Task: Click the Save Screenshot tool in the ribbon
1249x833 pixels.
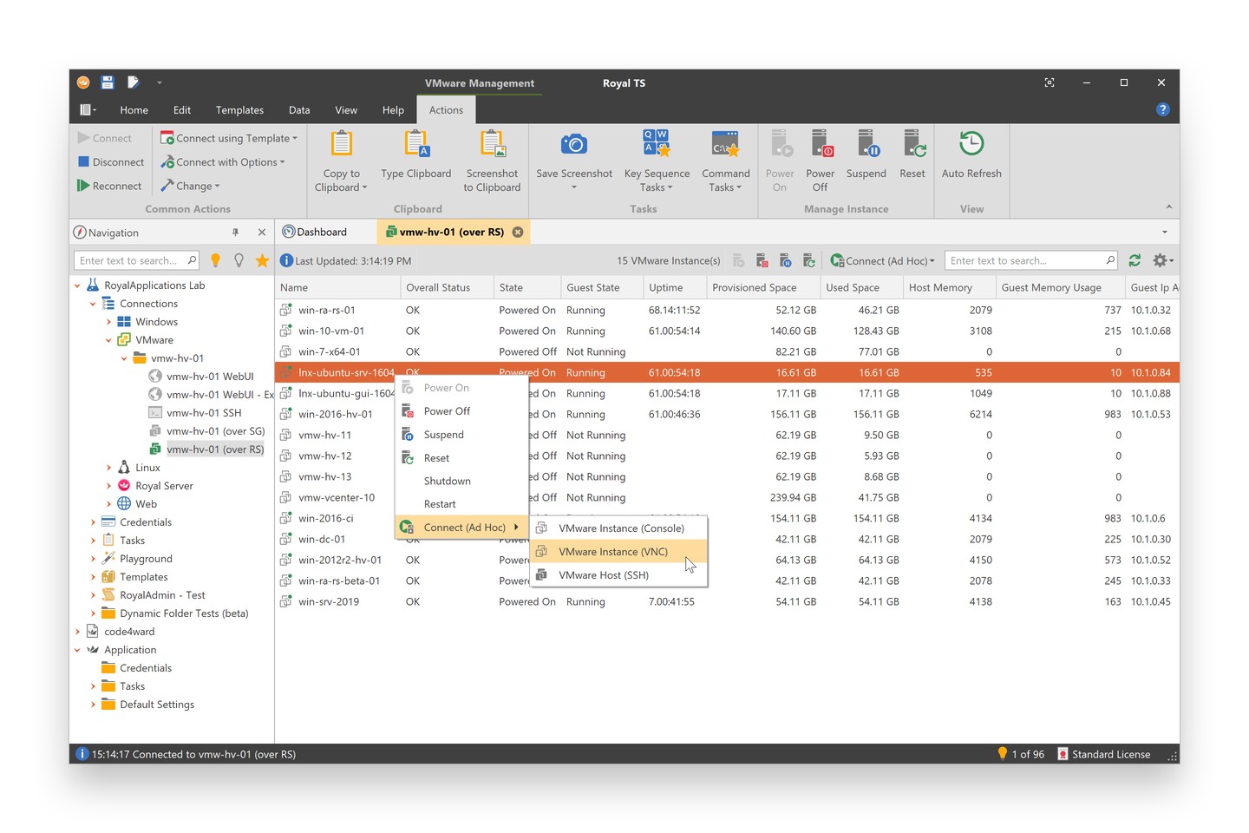Action: (573, 156)
